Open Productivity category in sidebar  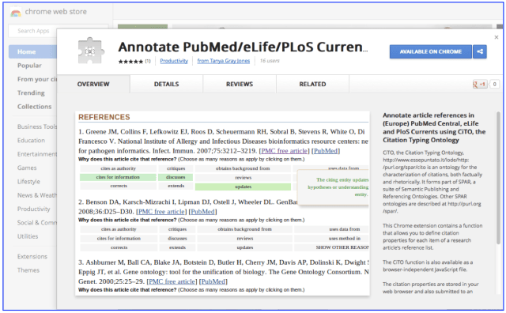point(33,209)
